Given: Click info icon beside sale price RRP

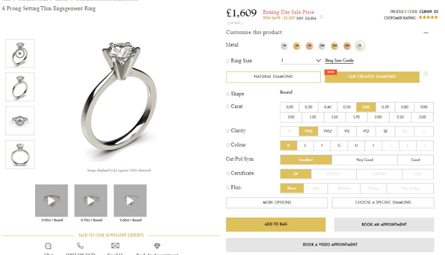Looking at the screenshot, I should tap(321, 17).
